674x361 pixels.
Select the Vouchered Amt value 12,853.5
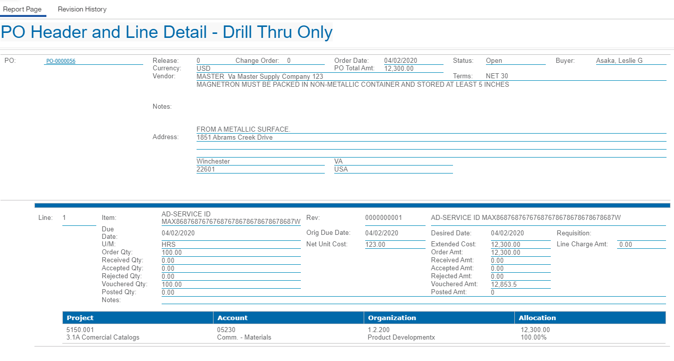(504, 284)
